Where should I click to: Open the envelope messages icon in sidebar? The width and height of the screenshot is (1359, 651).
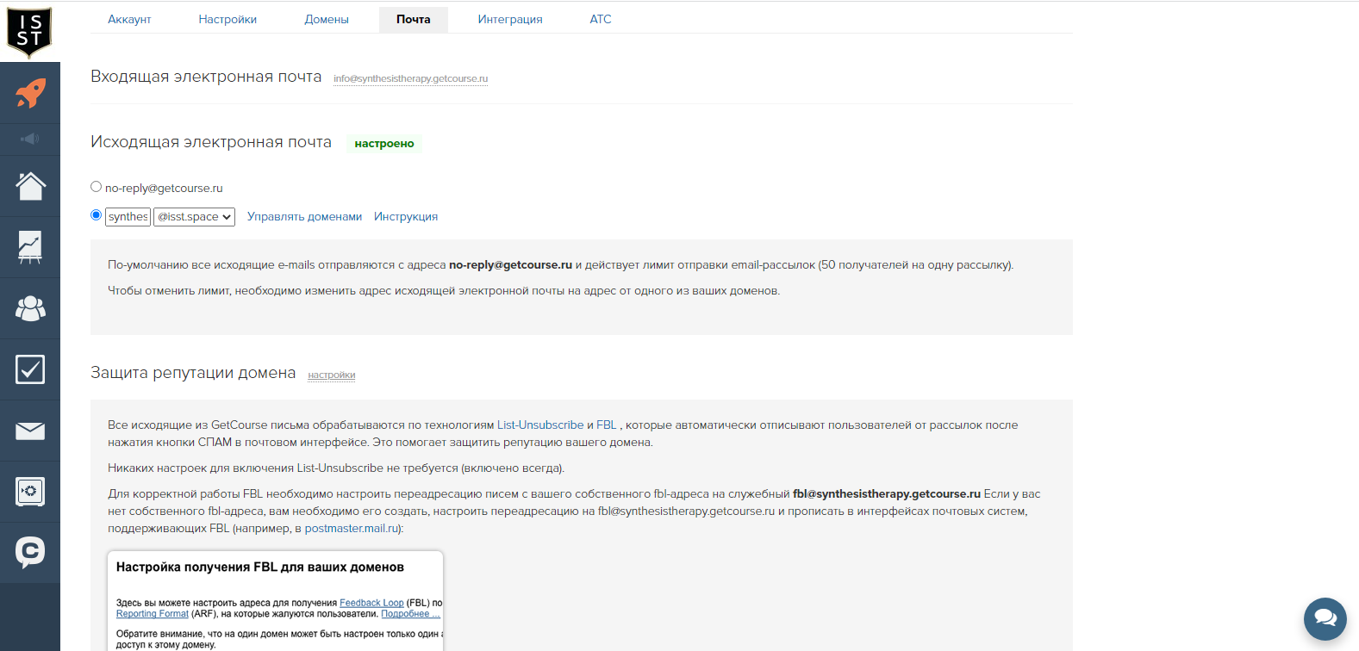click(30, 431)
